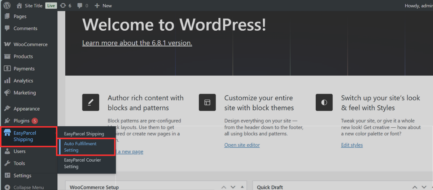This screenshot has height=190, width=433.
Task: Click the Edit styles link
Action: [x=352, y=145]
